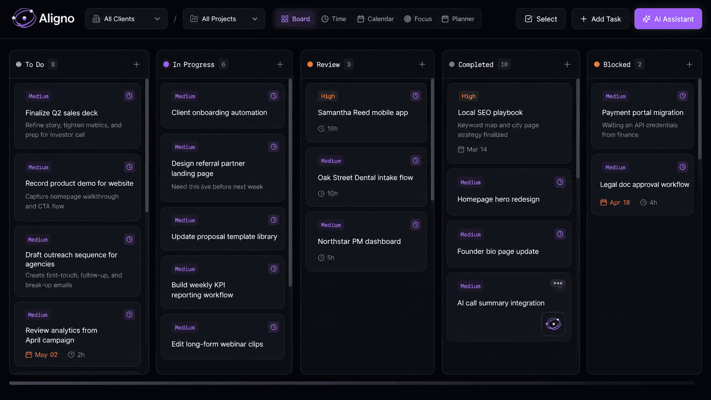Click clock icon on Payment portal migration card

point(683,96)
